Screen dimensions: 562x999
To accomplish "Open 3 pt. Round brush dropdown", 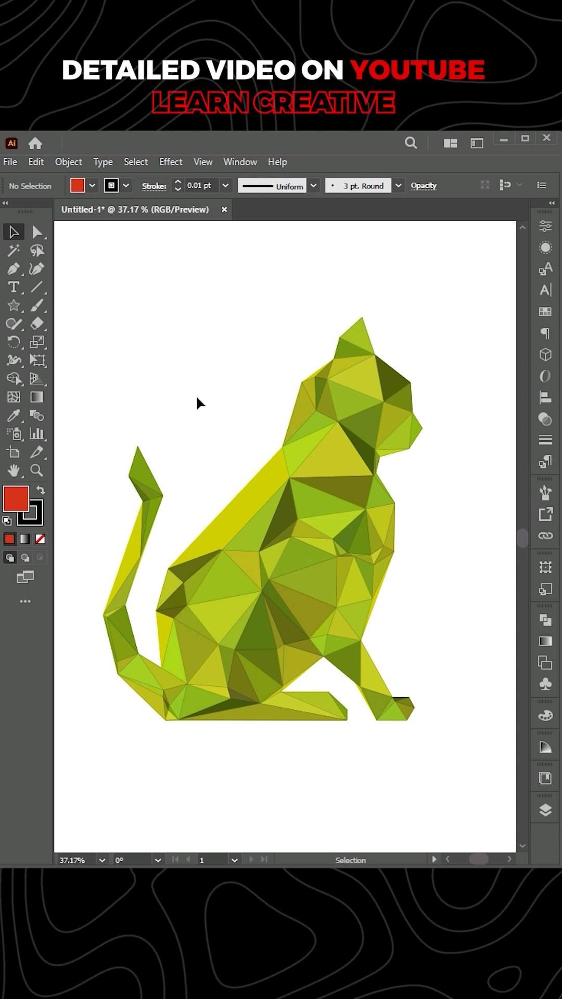I will tap(398, 186).
